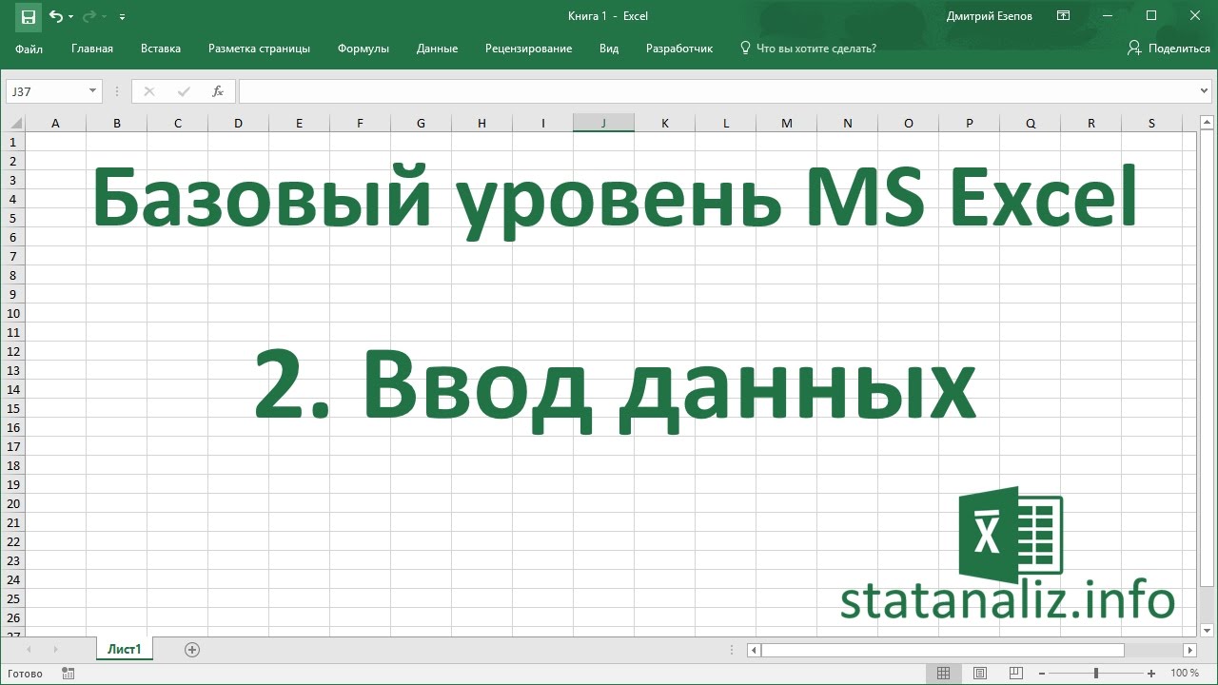This screenshot has height=685, width=1218.
Task: Click the Лист1 sheet tab
Action: [125, 650]
